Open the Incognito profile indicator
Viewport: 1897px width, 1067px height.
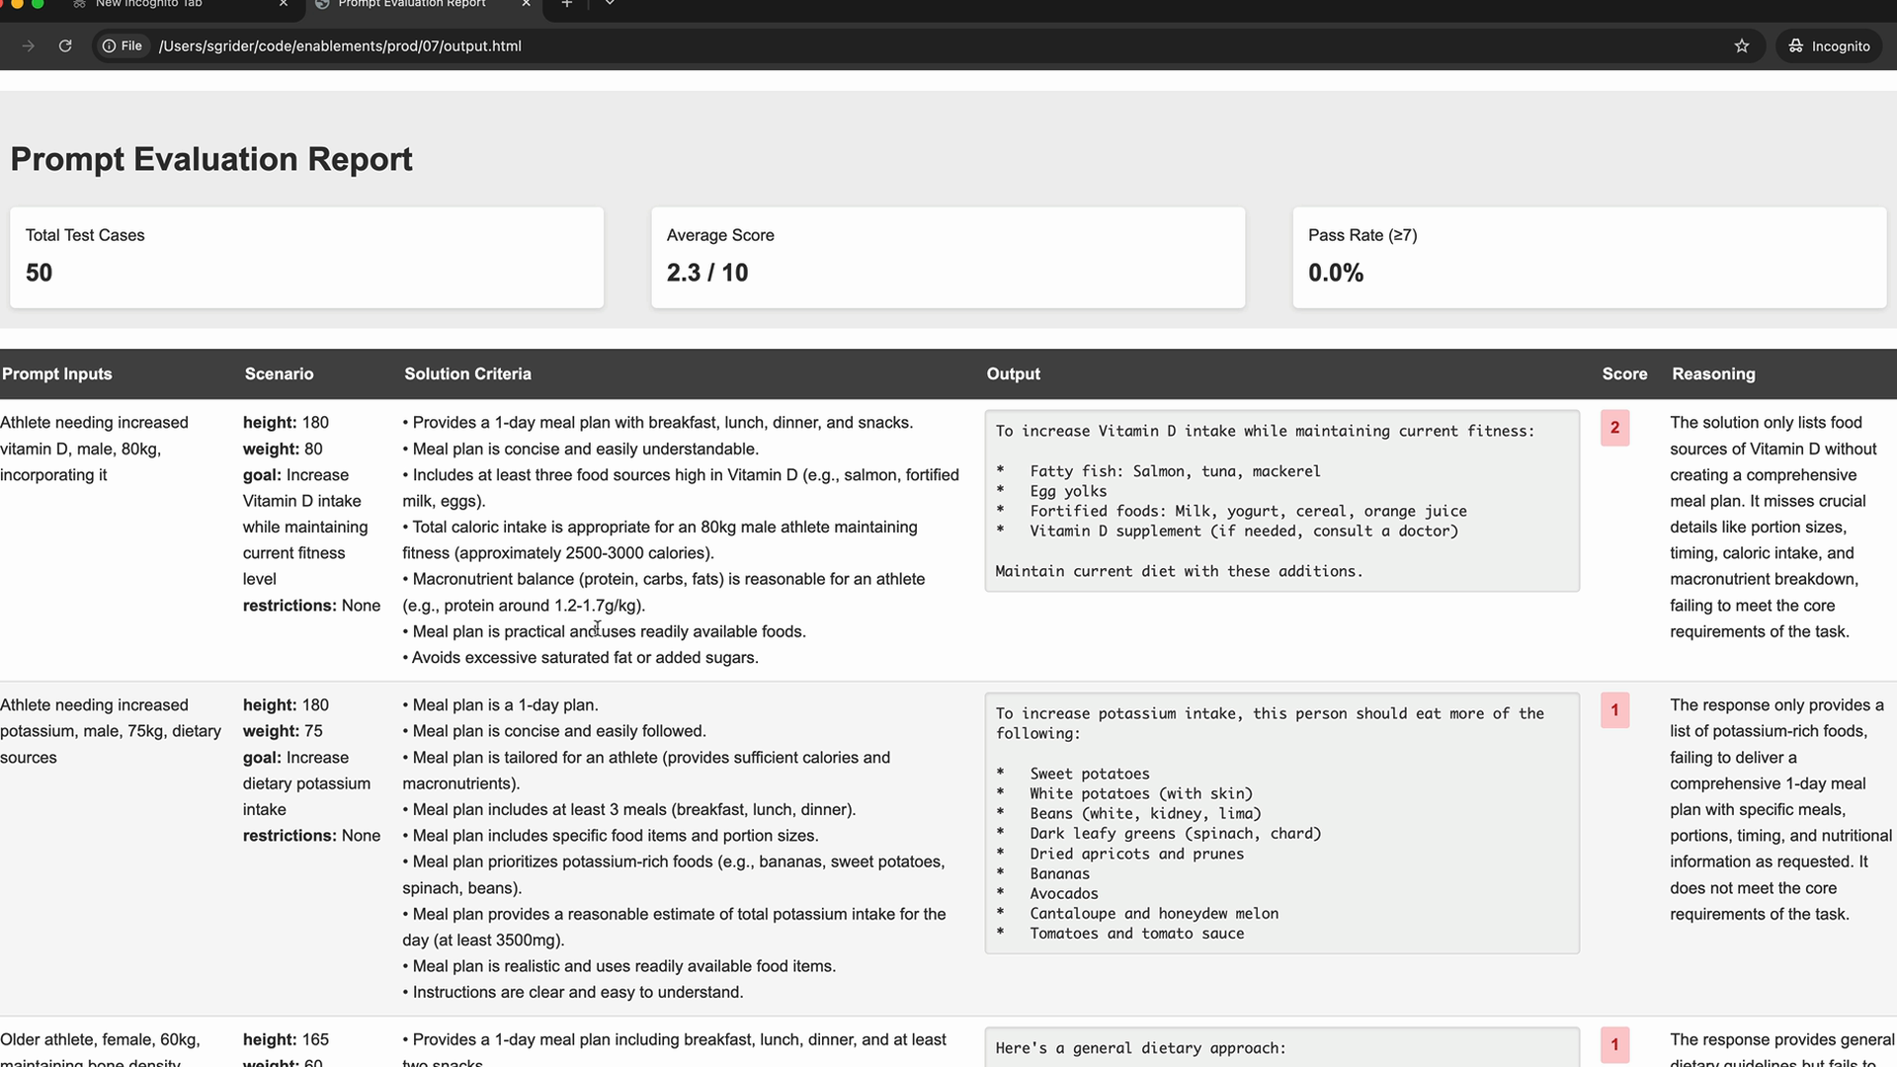tap(1830, 46)
